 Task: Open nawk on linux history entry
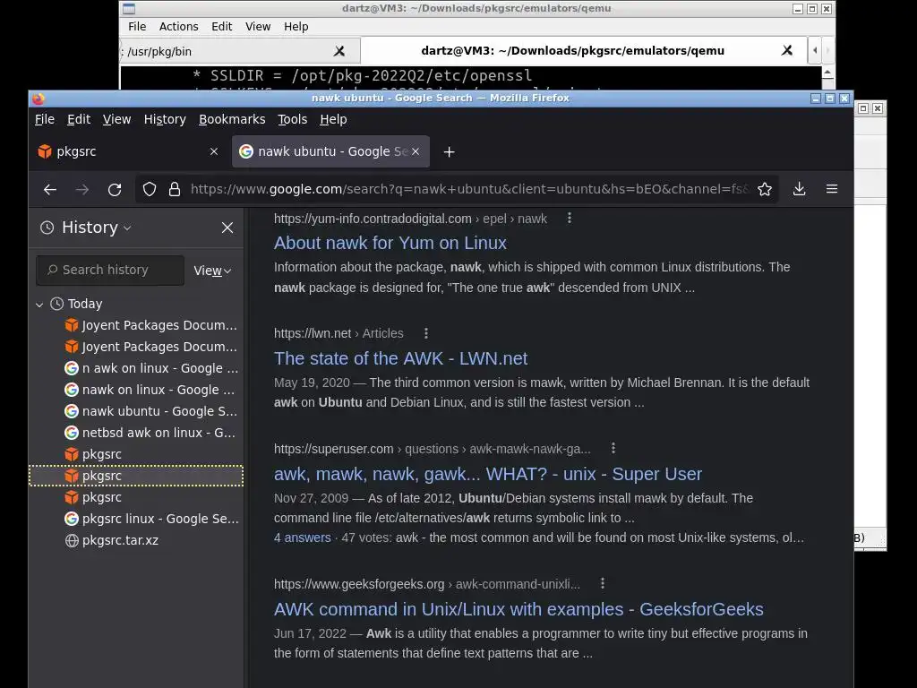(150, 391)
